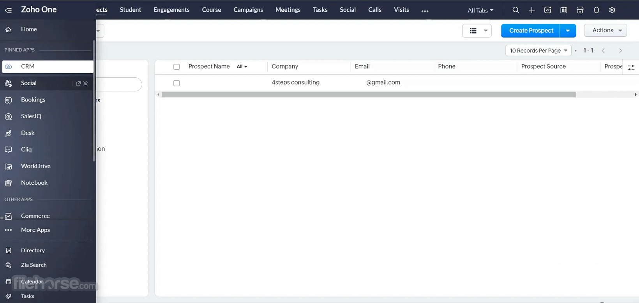
Task: Expand the Create Prospect arrow dropdown
Action: click(x=568, y=31)
